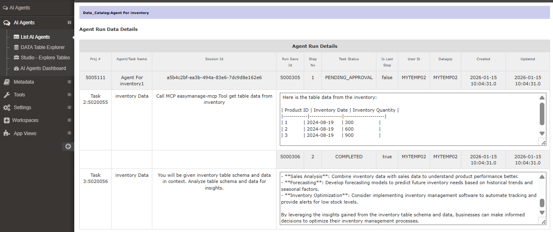Expand the Settings menu section
The height and width of the screenshot is (232, 553).
(x=69, y=108)
